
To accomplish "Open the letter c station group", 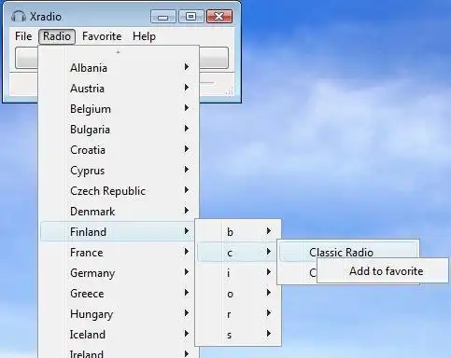I will (x=238, y=252).
